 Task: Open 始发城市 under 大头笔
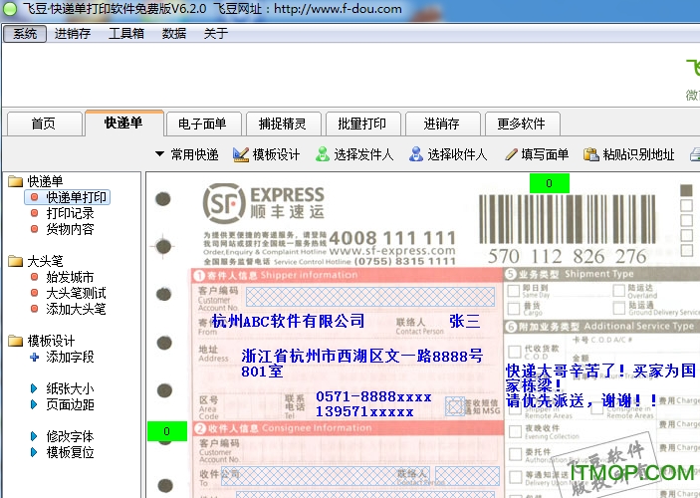pyautogui.click(x=70, y=277)
